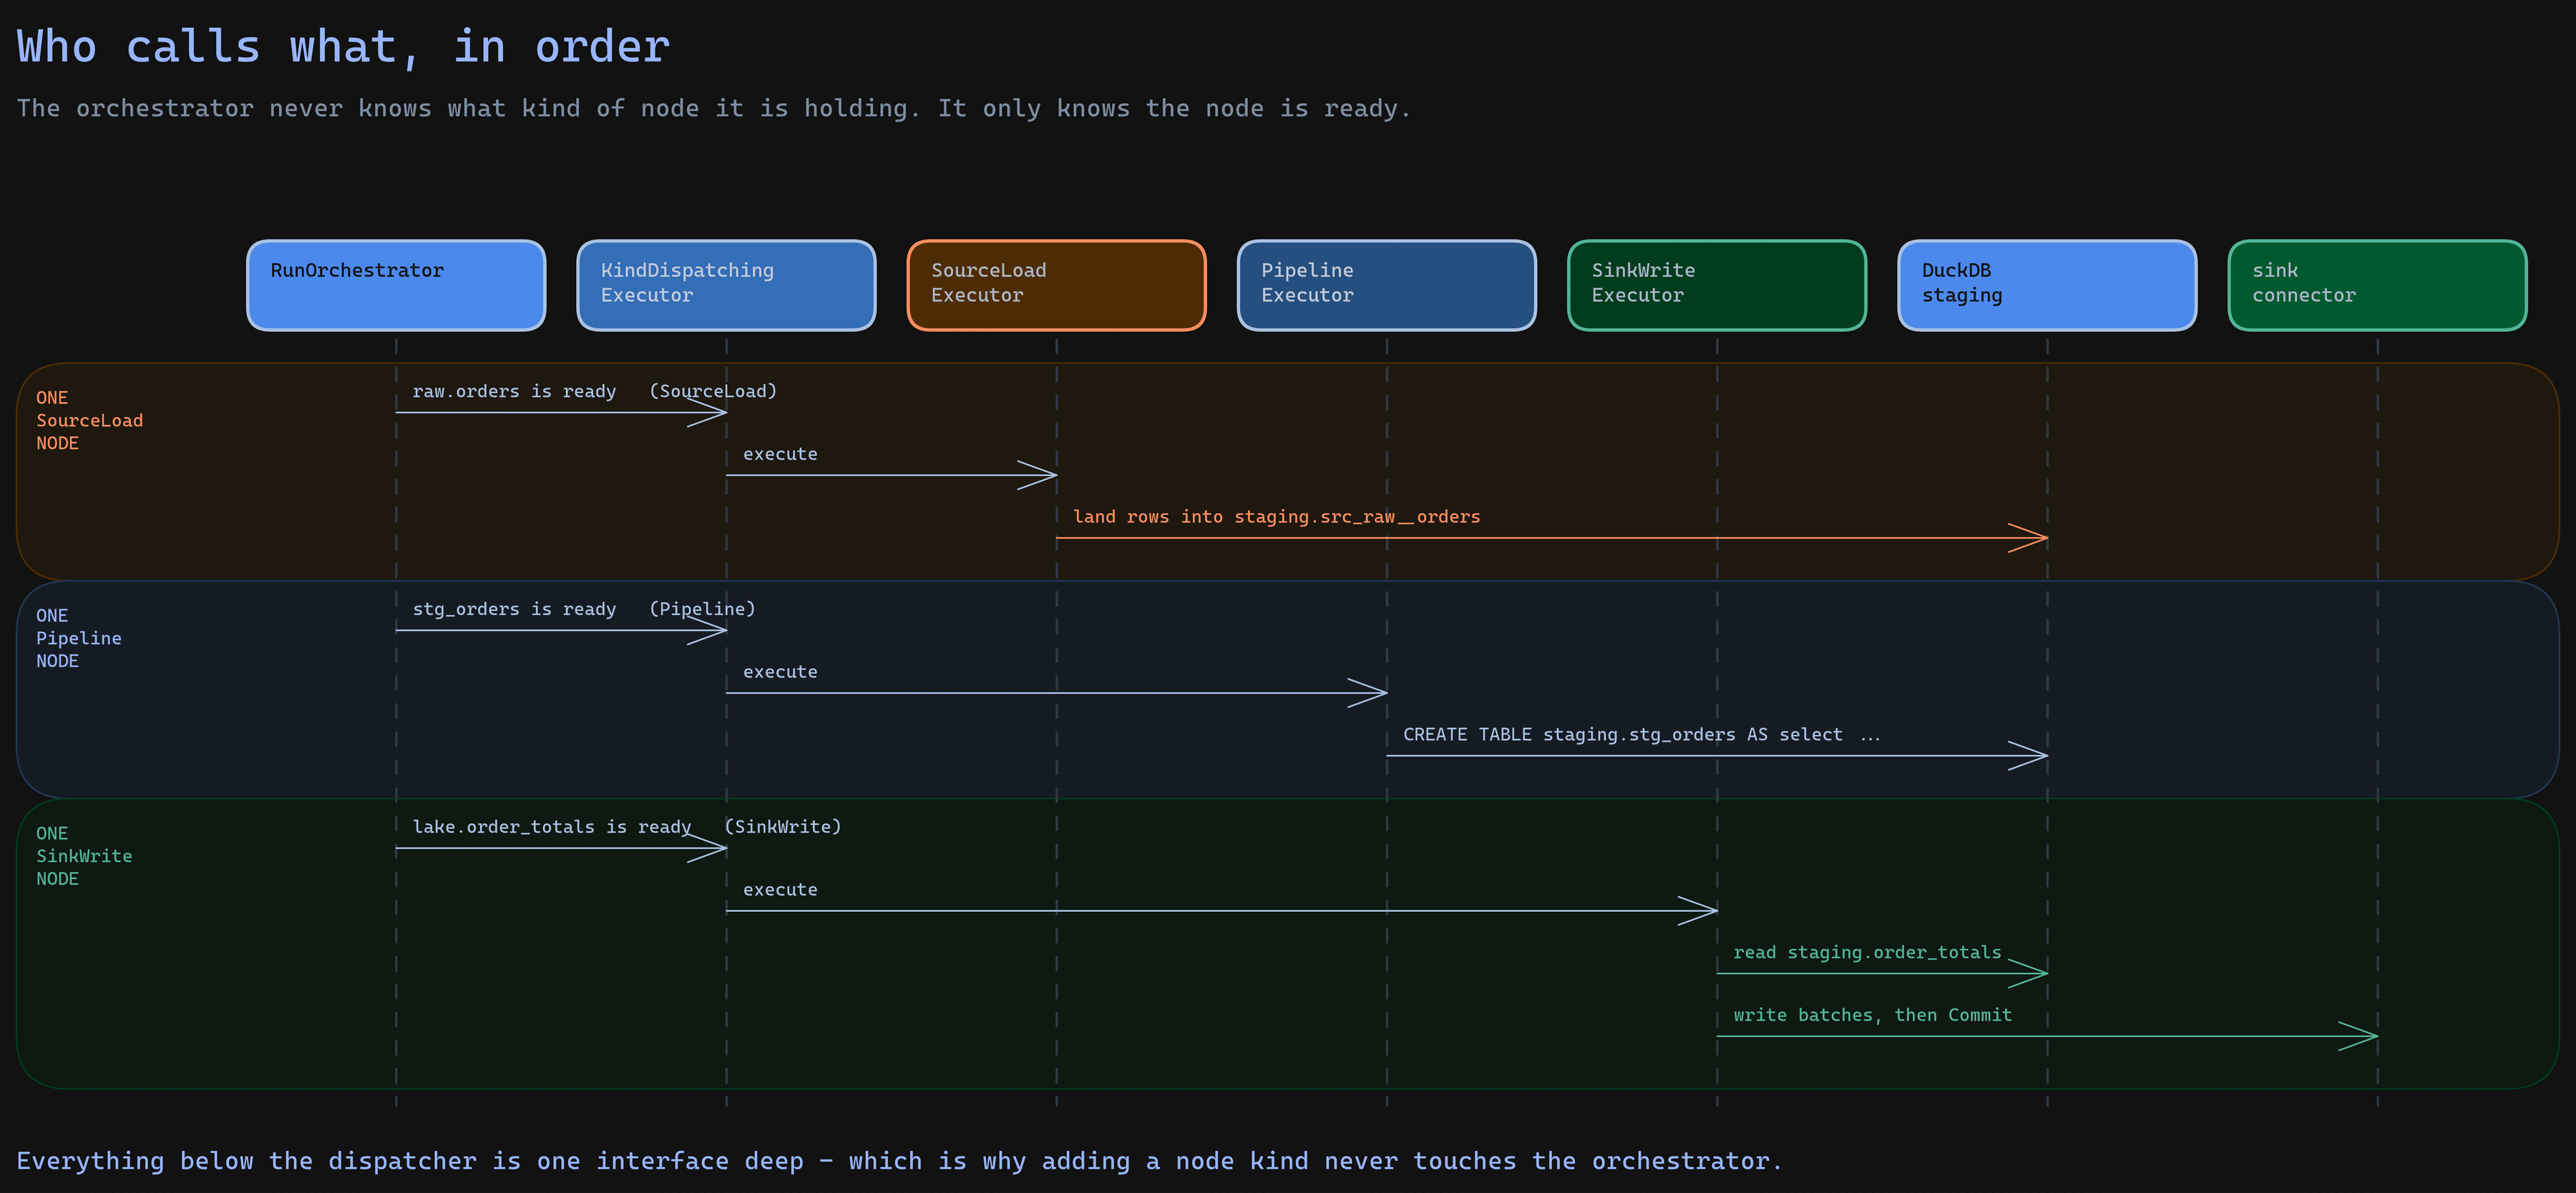Select the Pipeline Executor box

point(1386,285)
